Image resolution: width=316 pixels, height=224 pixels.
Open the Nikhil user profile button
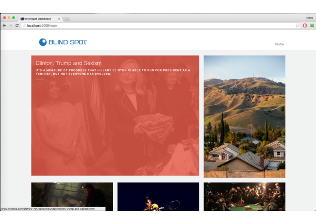[x=310, y=18]
